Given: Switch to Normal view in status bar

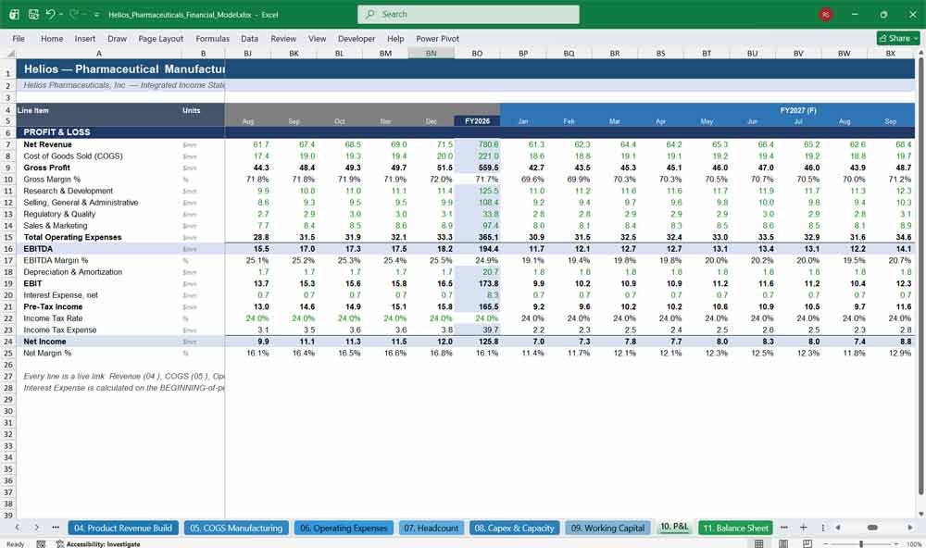Looking at the screenshot, I should point(759,543).
